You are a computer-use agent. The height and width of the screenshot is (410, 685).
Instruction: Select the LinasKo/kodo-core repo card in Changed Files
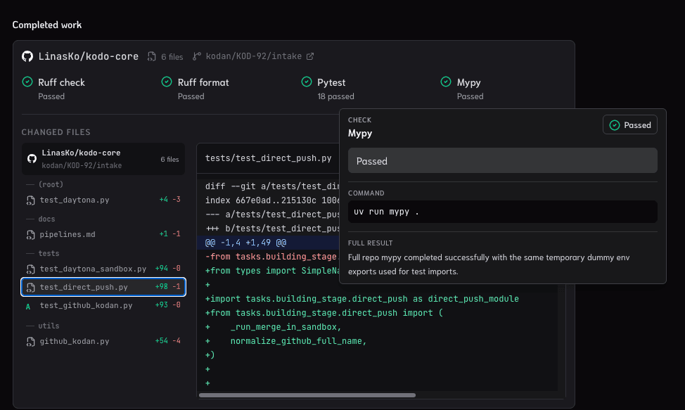coord(103,159)
